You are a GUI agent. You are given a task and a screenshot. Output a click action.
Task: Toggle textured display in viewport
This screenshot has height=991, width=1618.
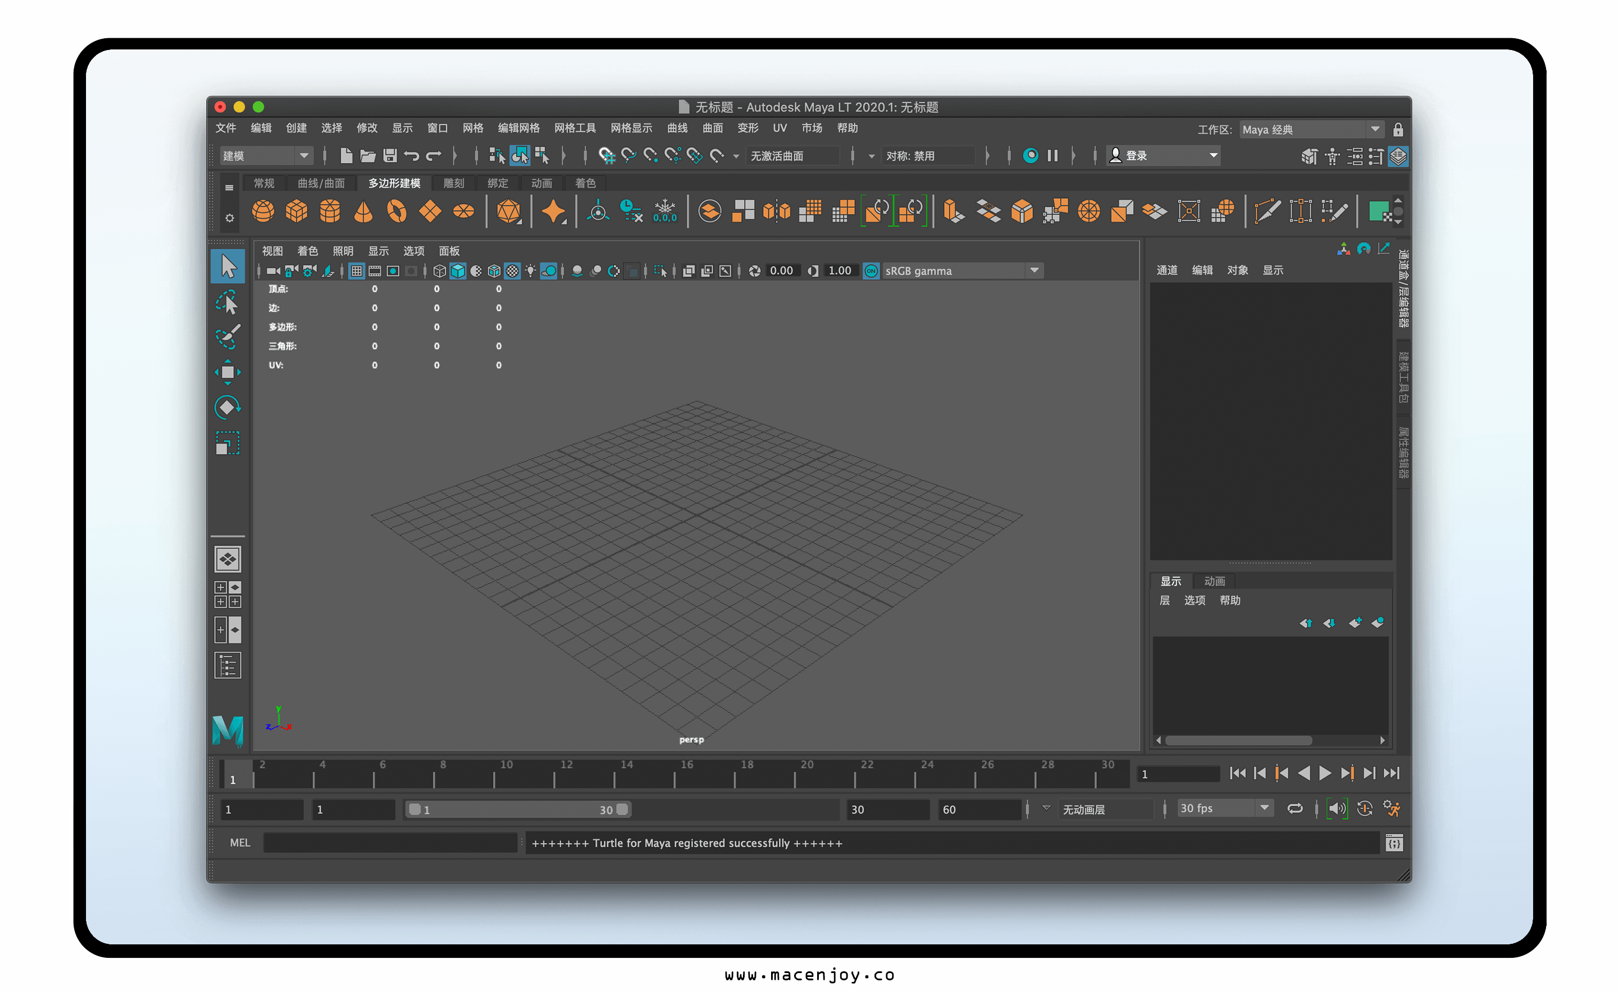pyautogui.click(x=512, y=270)
